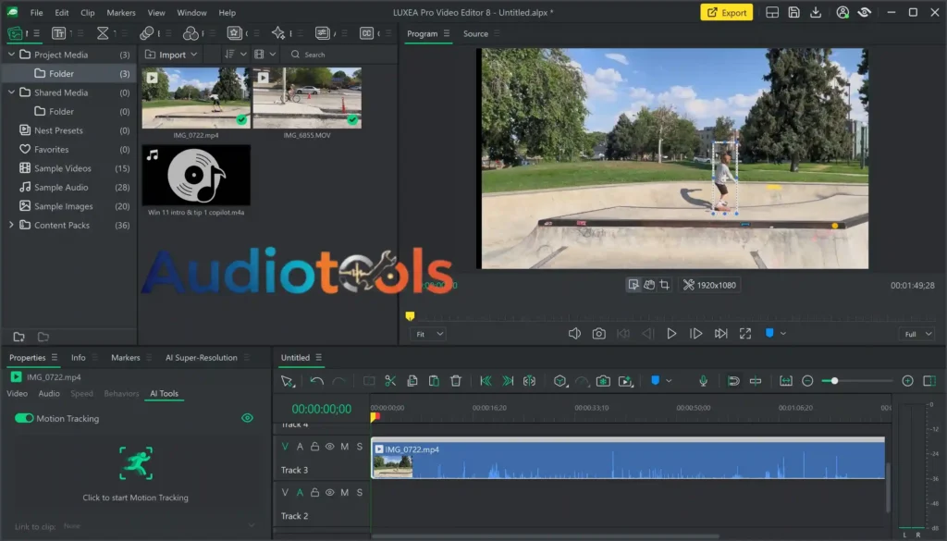947x541 pixels.
Task: Collapse the Project Media tree node
Action: [11, 55]
